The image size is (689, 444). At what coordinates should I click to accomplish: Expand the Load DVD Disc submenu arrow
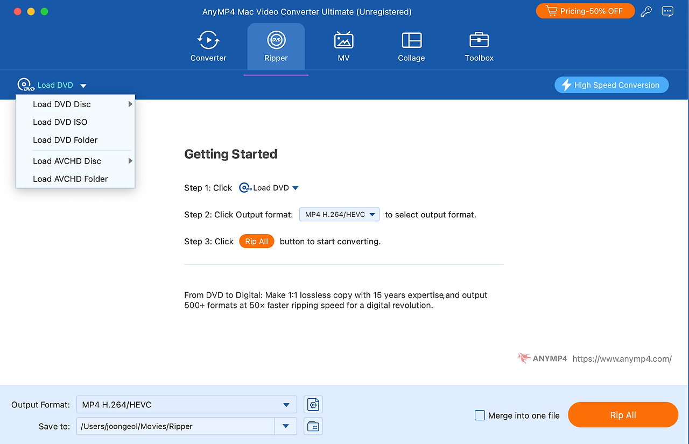click(x=130, y=104)
